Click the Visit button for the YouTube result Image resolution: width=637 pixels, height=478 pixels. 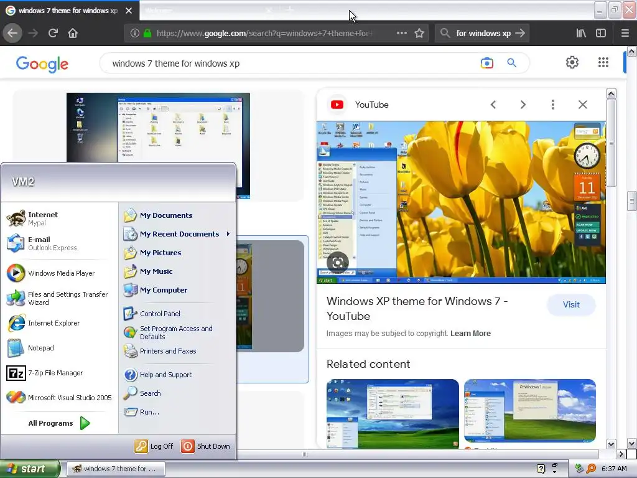click(x=571, y=305)
